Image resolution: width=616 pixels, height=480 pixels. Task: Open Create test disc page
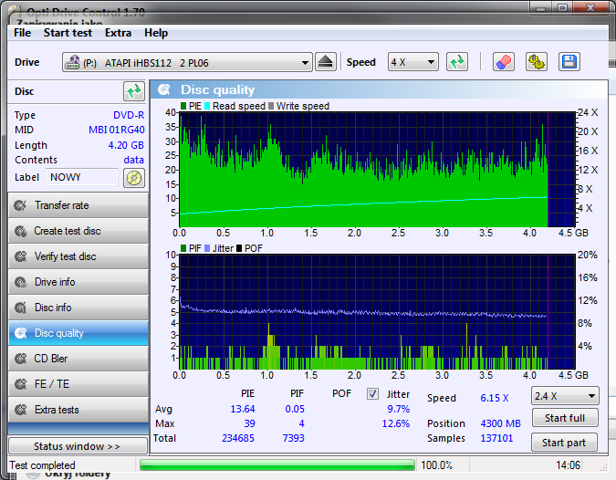(x=78, y=231)
